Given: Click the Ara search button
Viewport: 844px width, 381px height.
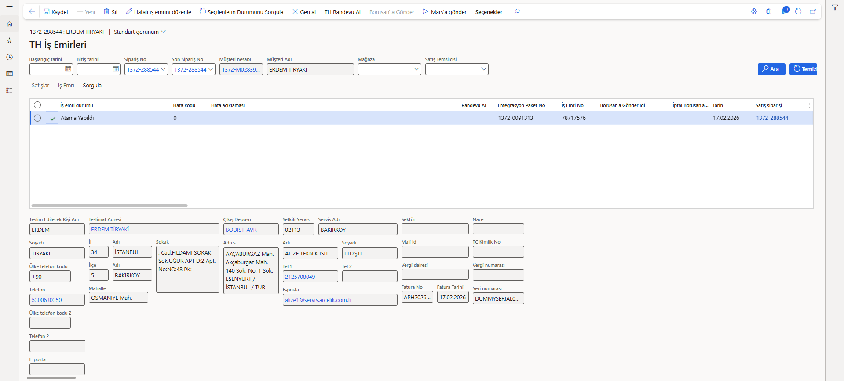Looking at the screenshot, I should click(x=771, y=69).
